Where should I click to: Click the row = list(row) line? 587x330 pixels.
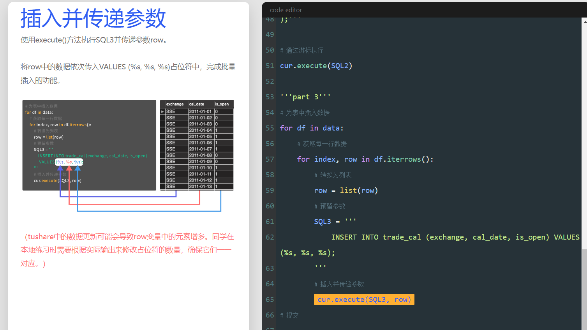tap(346, 190)
